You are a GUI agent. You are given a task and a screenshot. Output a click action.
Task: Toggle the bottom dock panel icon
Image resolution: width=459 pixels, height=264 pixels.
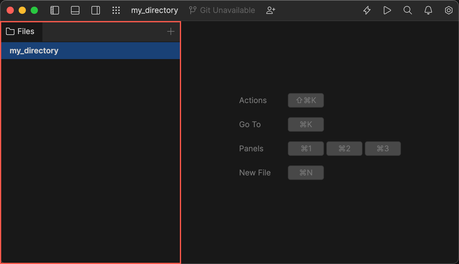(75, 10)
